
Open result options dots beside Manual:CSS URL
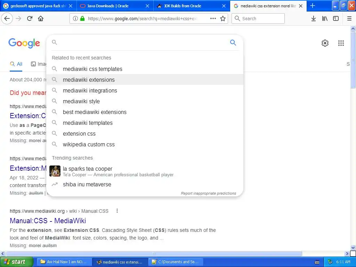[x=117, y=211]
